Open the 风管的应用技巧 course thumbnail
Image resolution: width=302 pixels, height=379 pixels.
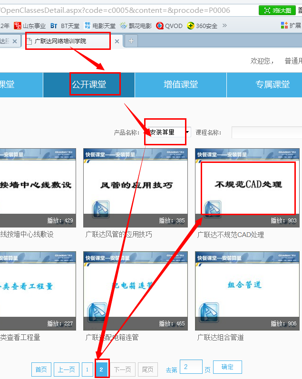[x=136, y=188]
